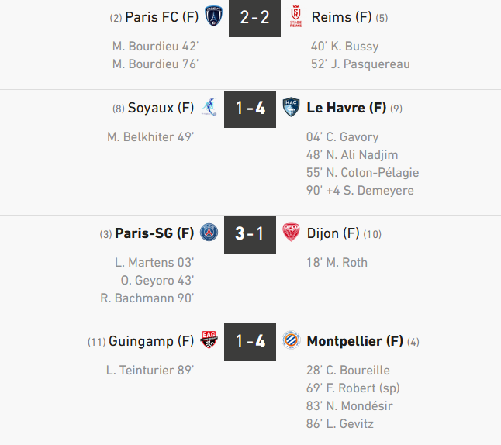Click the Paris FC club crest
Screen dimensions: 501x445
pyautogui.click(x=213, y=16)
